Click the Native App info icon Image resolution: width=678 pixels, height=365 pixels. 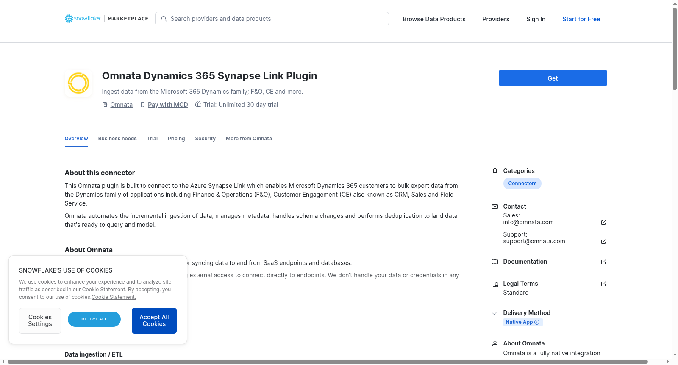coord(537,322)
